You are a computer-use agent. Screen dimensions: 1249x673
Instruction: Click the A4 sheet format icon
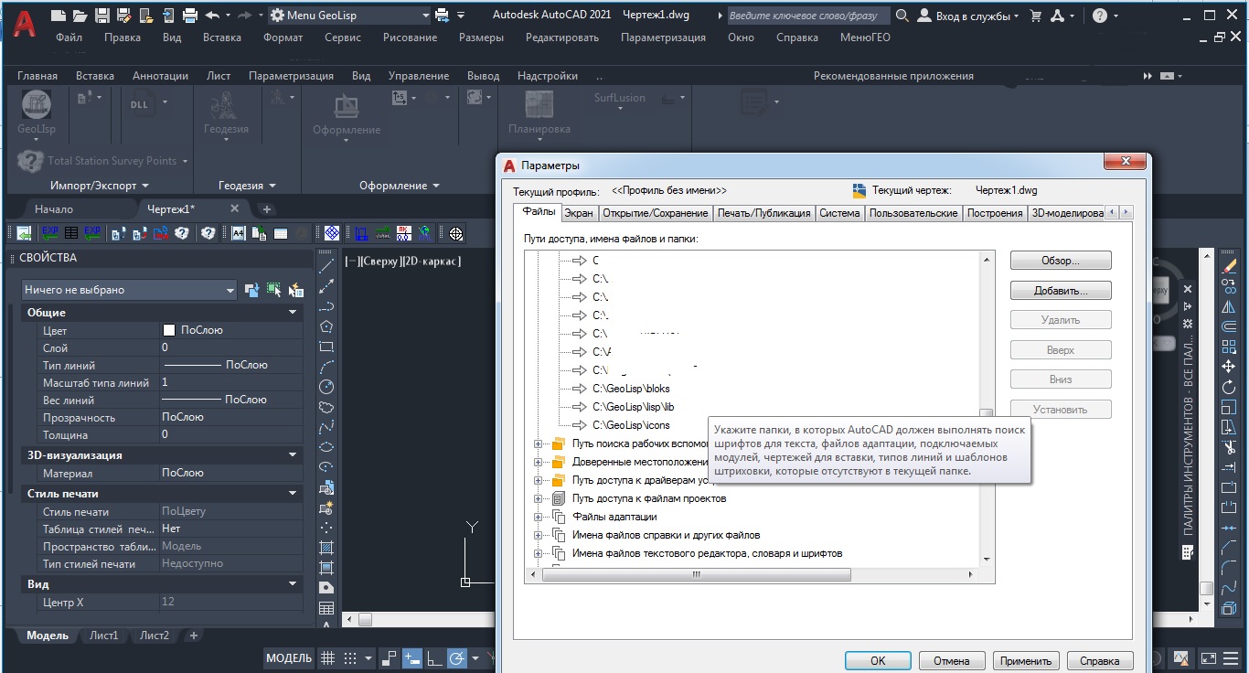[x=238, y=234]
